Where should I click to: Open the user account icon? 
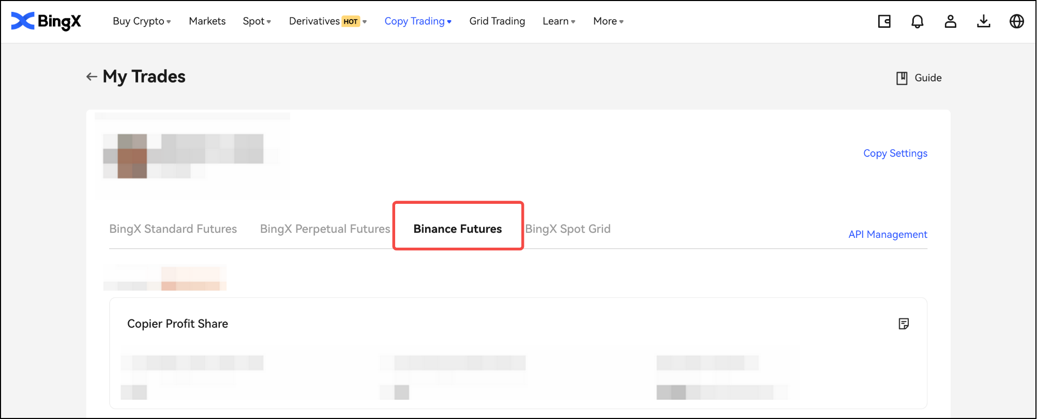click(951, 21)
